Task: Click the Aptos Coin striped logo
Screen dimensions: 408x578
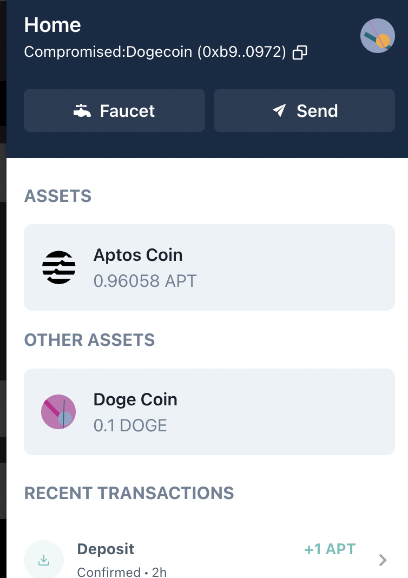Action: coord(59,267)
